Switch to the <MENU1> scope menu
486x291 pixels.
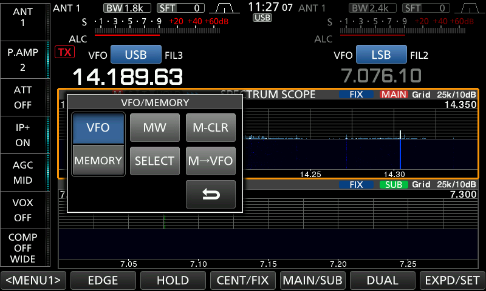[33, 280]
